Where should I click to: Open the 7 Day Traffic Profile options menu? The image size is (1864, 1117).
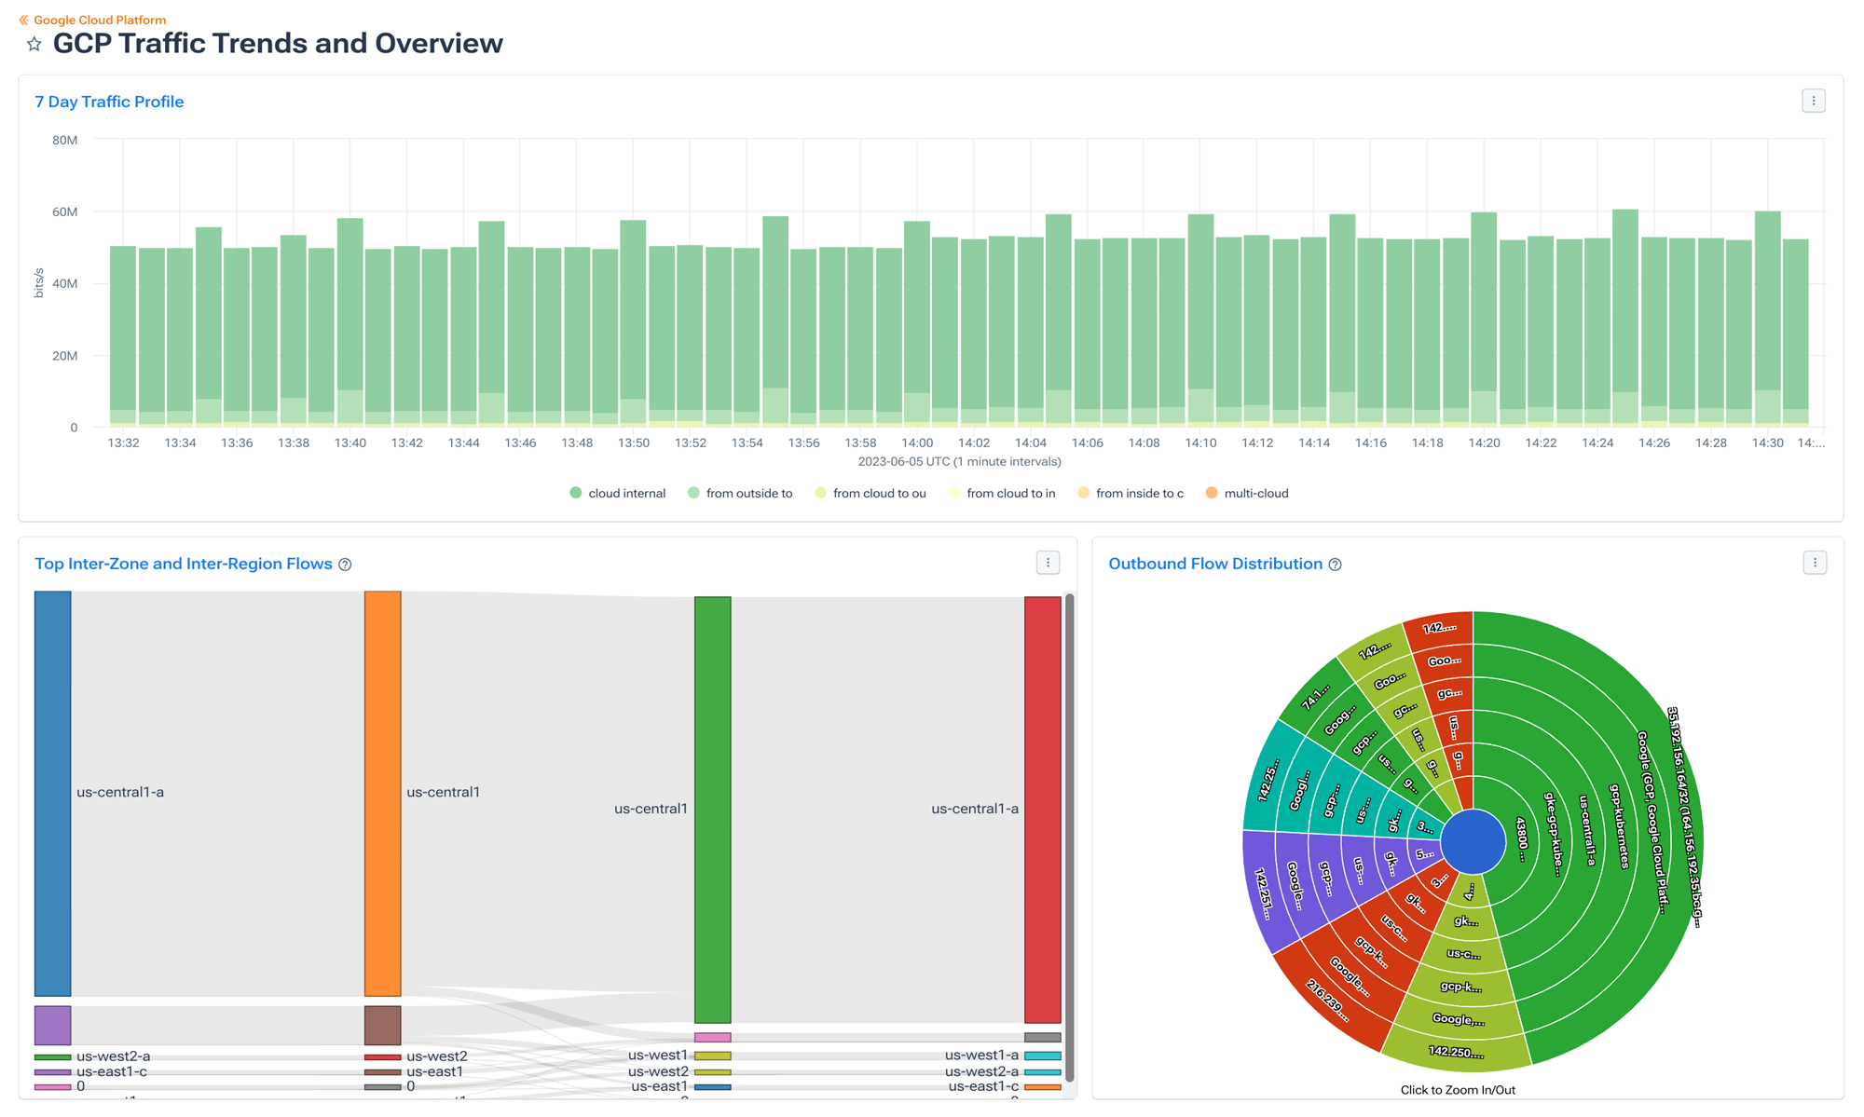click(x=1813, y=100)
